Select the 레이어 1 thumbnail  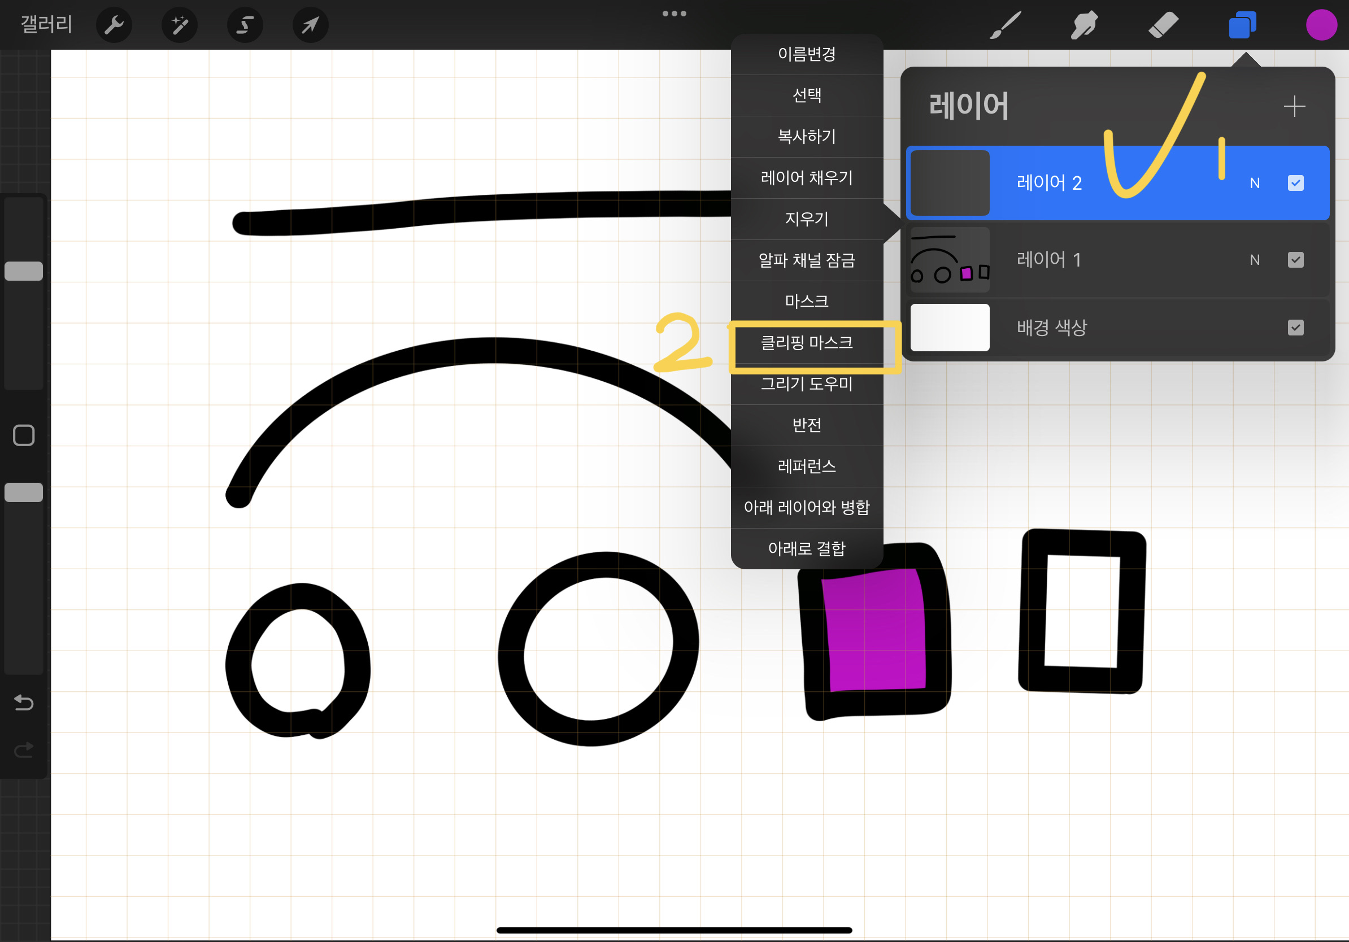click(x=950, y=260)
